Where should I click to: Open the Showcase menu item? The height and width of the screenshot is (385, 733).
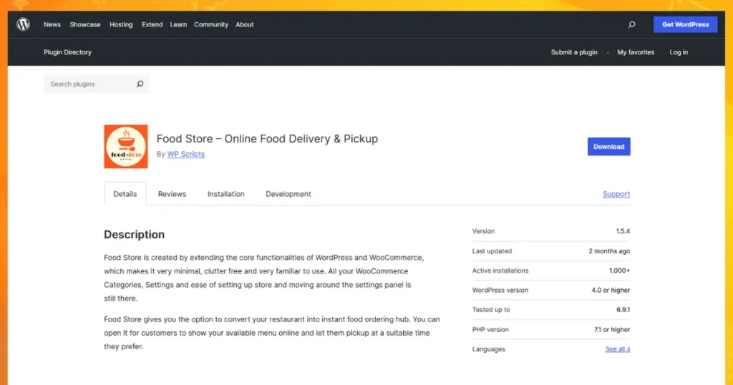click(85, 24)
